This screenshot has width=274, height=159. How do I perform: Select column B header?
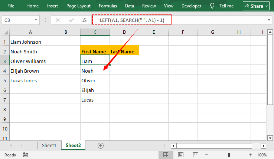[66, 32]
